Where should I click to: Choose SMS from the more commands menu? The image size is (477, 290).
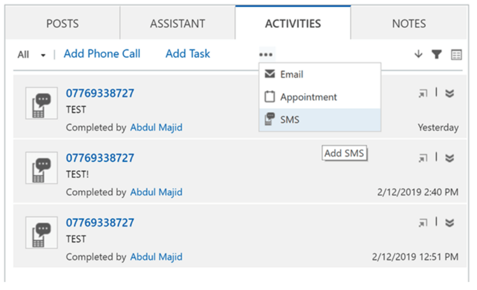pos(289,120)
